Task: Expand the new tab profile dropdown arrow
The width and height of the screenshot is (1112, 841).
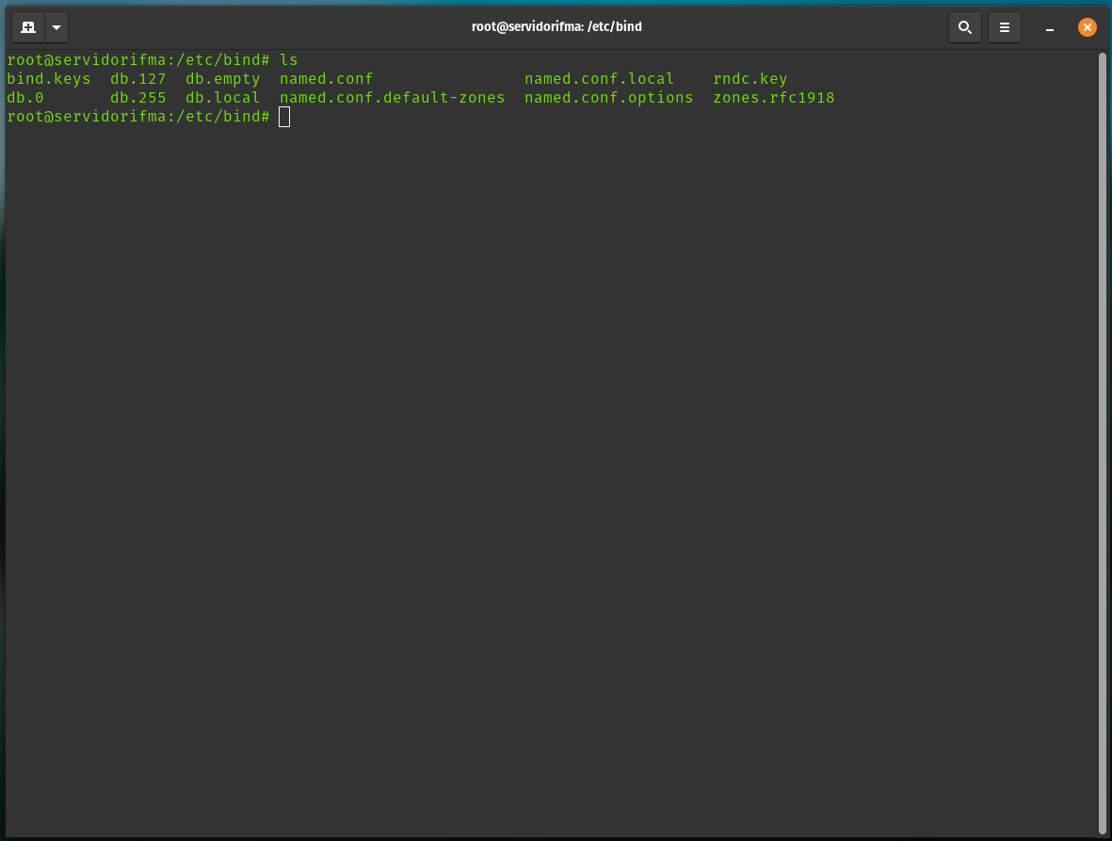Action: (55, 27)
